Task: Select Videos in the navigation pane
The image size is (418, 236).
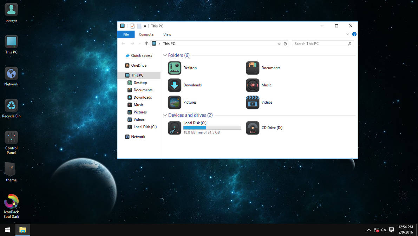Action: click(139, 119)
